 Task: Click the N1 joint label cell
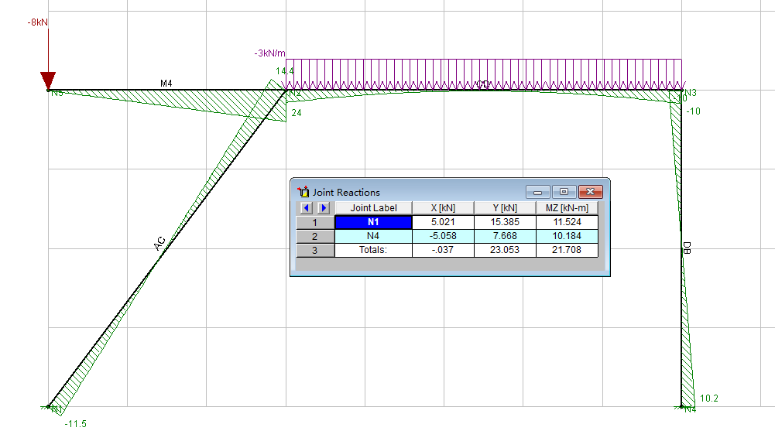[373, 222]
